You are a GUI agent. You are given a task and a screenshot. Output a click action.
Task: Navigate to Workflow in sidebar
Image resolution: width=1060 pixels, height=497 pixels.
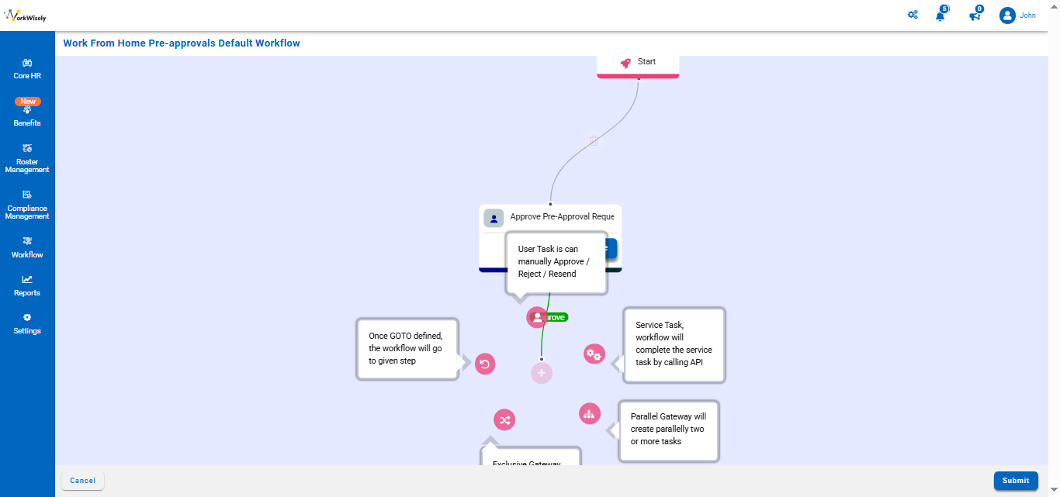click(27, 247)
